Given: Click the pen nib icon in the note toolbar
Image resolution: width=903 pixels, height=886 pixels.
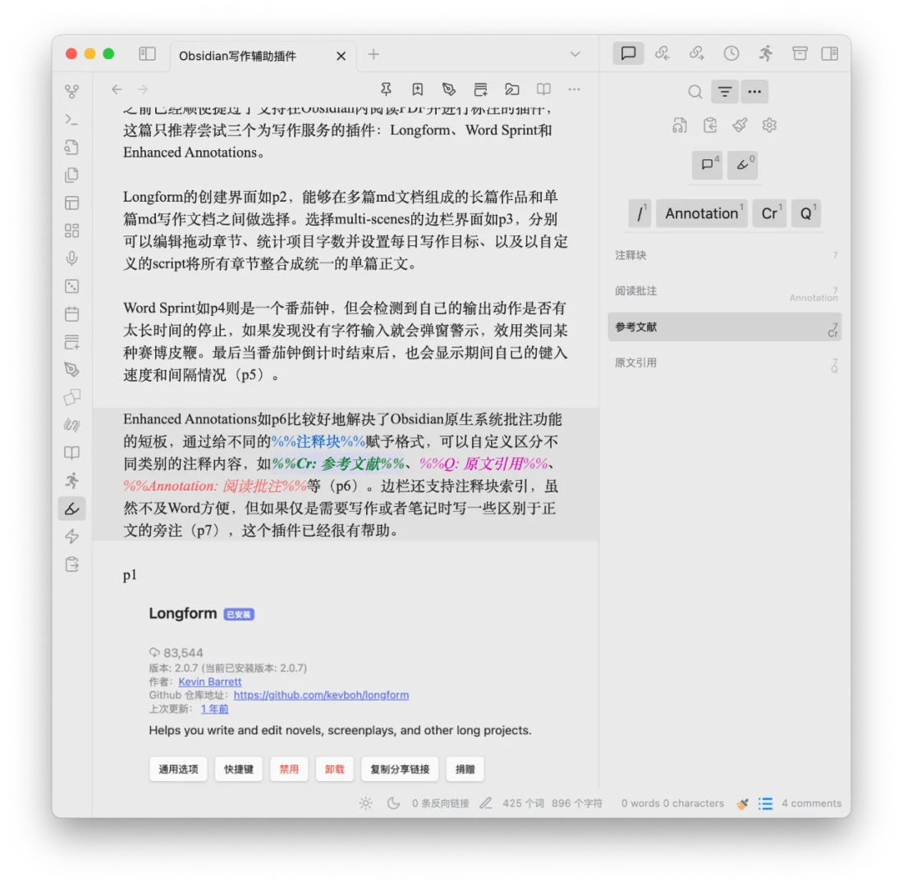Looking at the screenshot, I should tap(449, 89).
